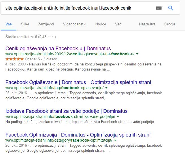Expand arrow next to cenik-oglasevanja URL
The height and width of the screenshot is (156, 185).
[x=137, y=54]
